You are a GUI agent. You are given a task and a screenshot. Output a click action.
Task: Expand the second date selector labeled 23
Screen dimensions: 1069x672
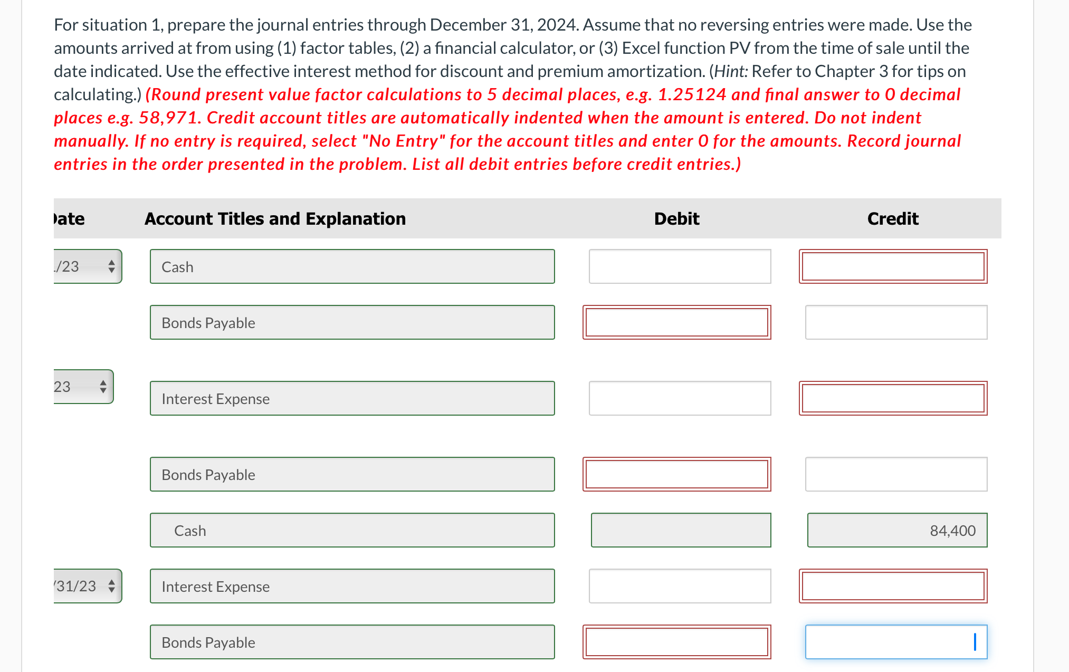tap(82, 387)
